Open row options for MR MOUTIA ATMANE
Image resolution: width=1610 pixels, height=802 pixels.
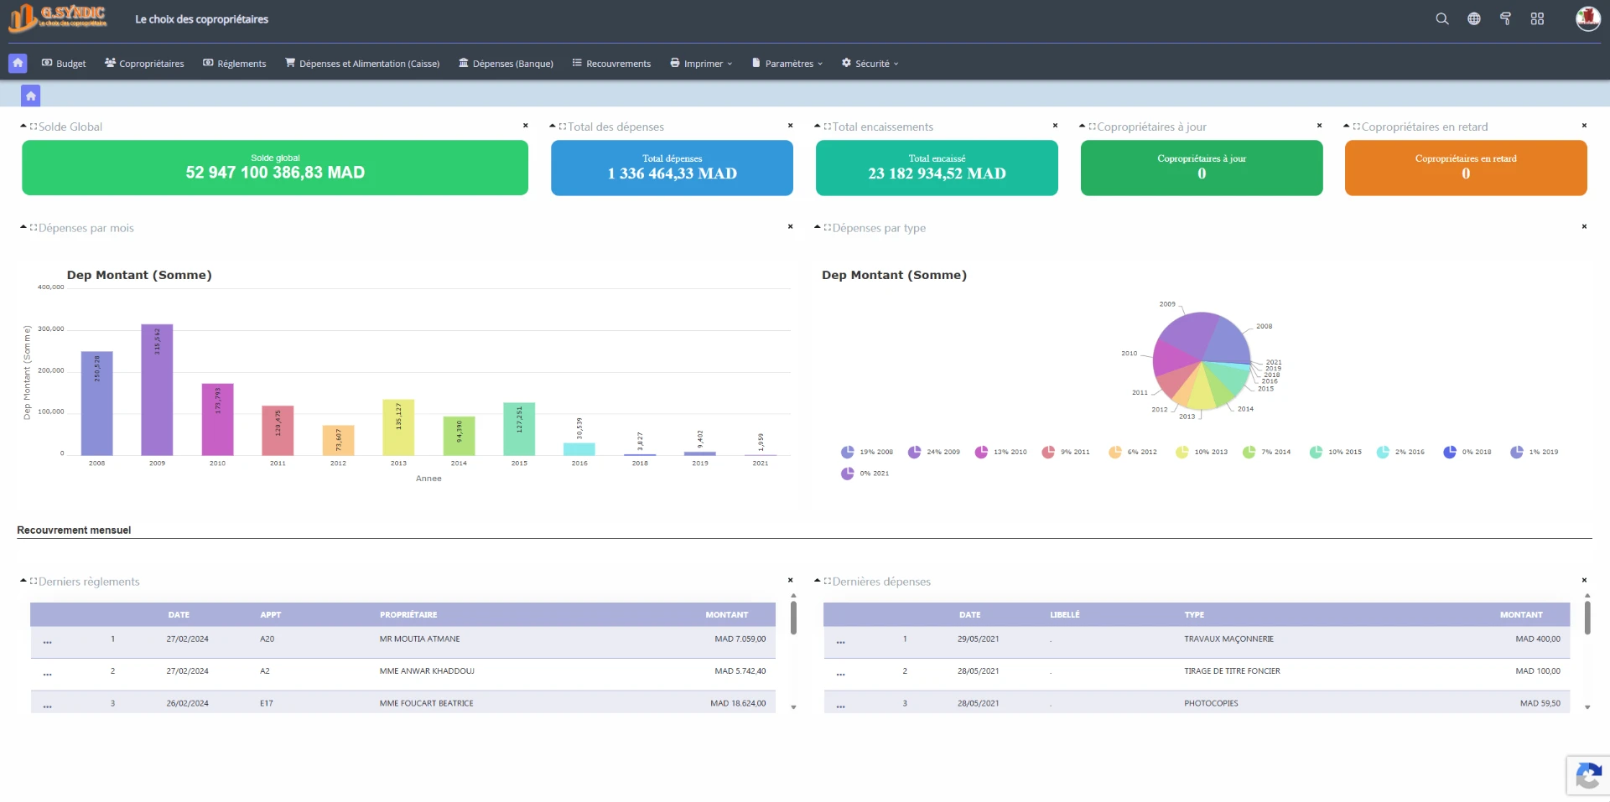(x=47, y=641)
